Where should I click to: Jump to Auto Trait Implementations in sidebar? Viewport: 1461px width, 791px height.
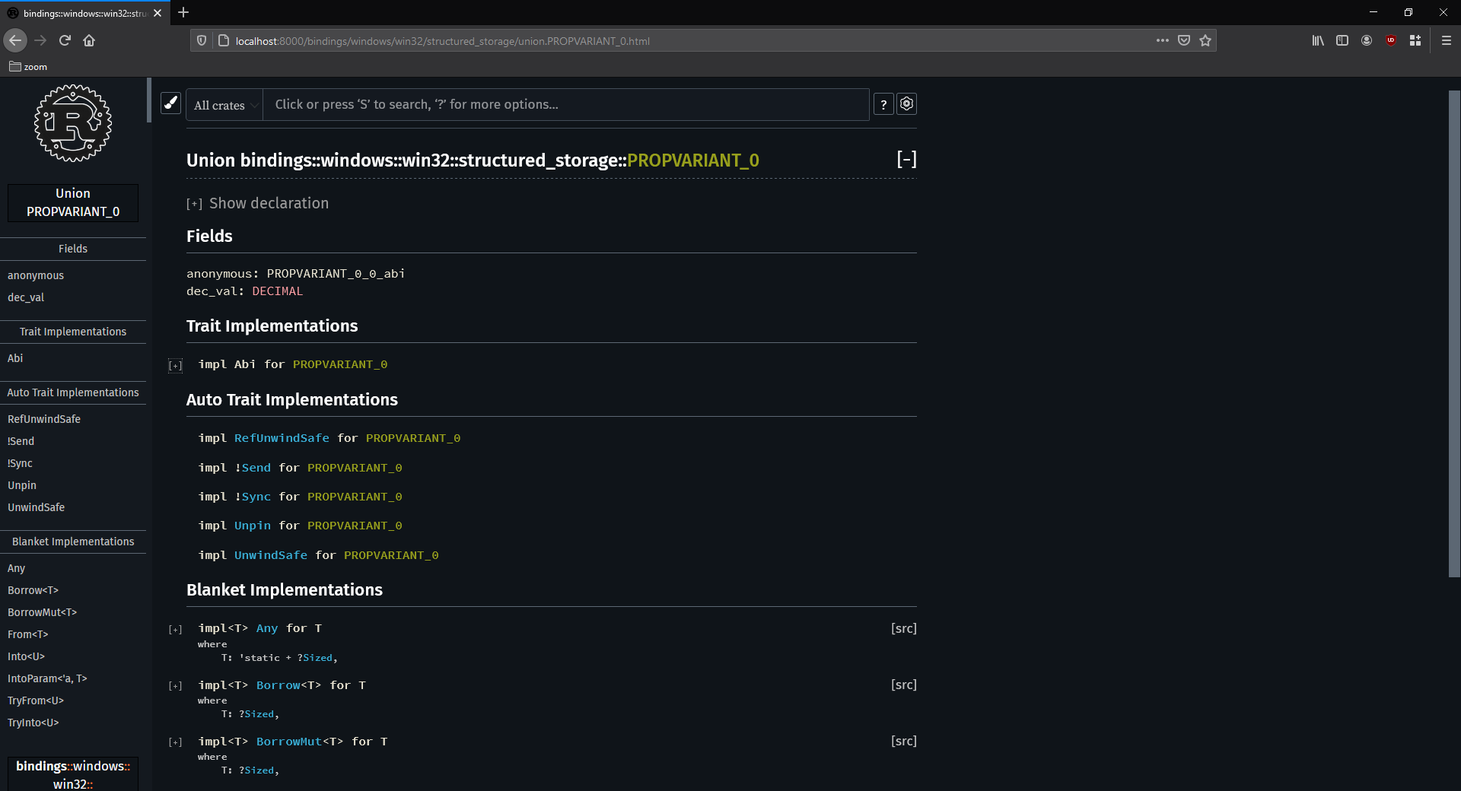tap(73, 392)
